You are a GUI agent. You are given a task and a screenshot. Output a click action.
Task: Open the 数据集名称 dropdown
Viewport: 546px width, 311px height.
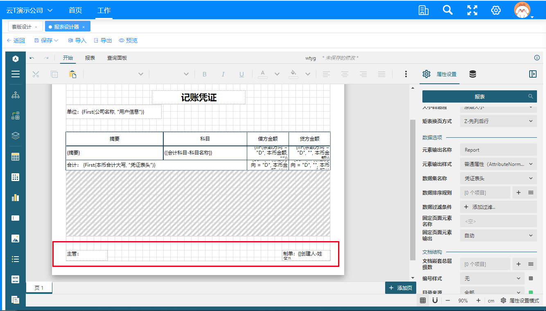498,178
